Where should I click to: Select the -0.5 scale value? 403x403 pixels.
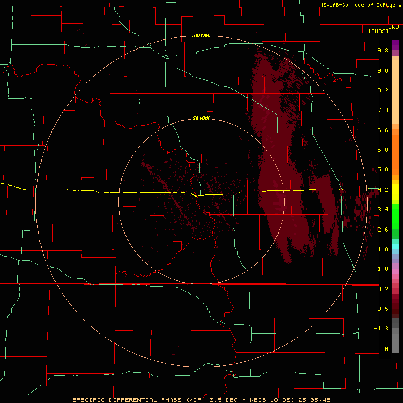click(381, 309)
